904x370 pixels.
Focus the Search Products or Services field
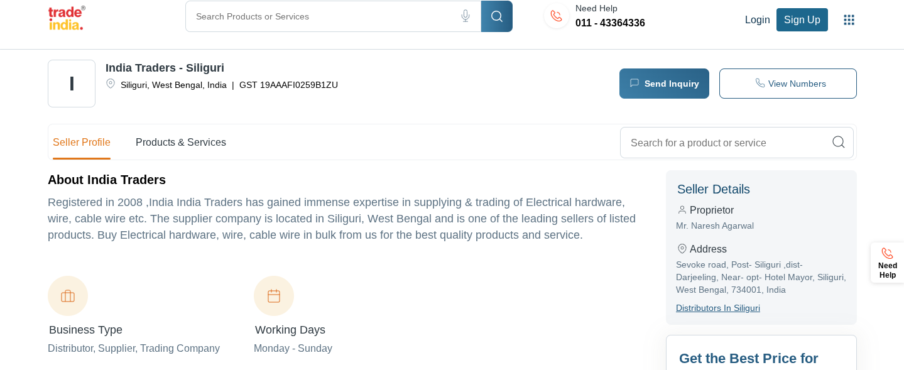[x=320, y=16]
